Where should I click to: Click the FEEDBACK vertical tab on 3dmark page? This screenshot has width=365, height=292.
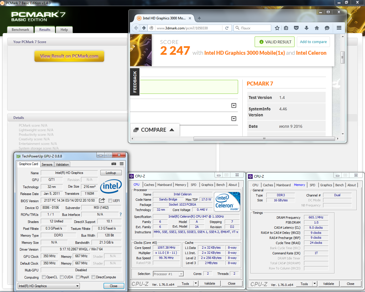pos(135,82)
